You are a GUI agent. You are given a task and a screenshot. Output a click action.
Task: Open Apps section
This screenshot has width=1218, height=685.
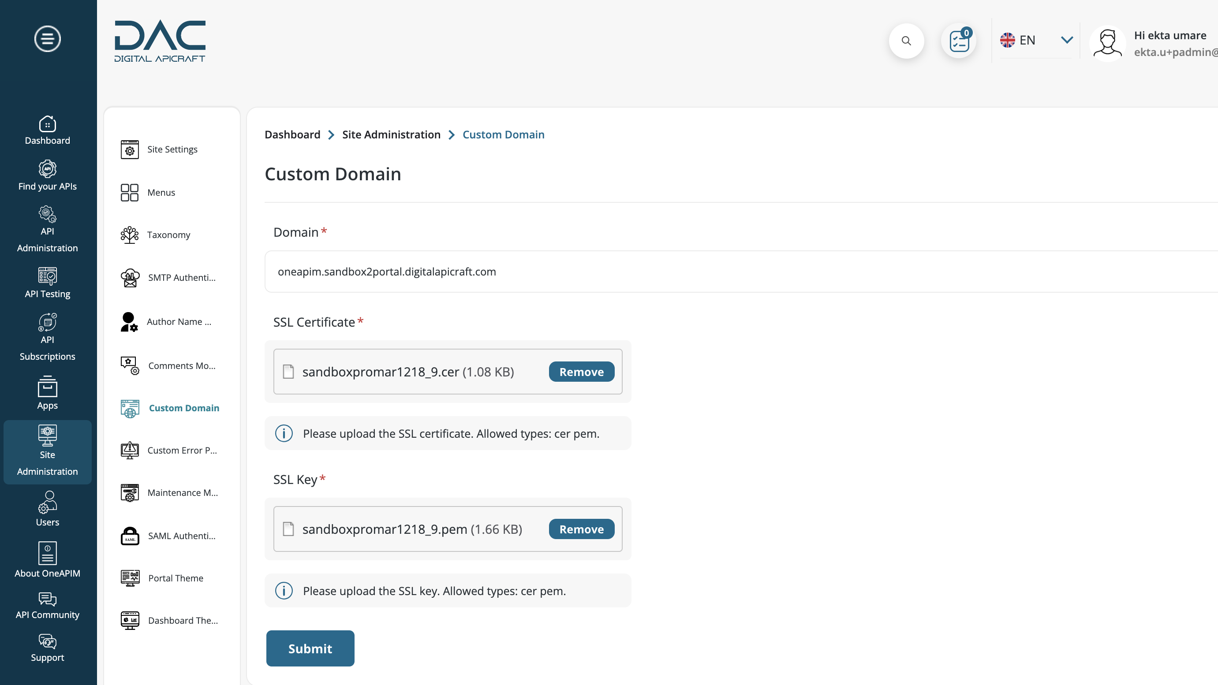(47, 393)
